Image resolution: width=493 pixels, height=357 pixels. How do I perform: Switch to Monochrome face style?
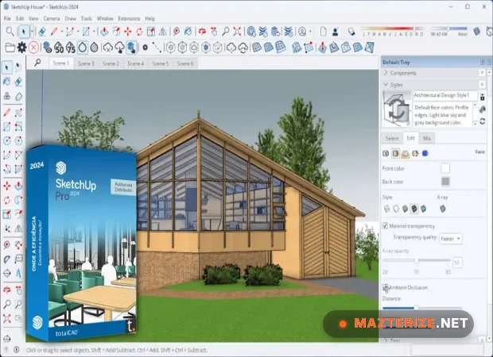coord(424,209)
